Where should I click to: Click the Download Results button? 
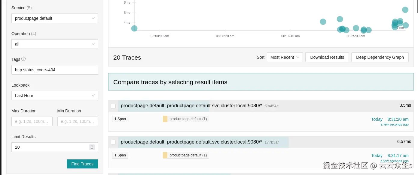[327, 57]
